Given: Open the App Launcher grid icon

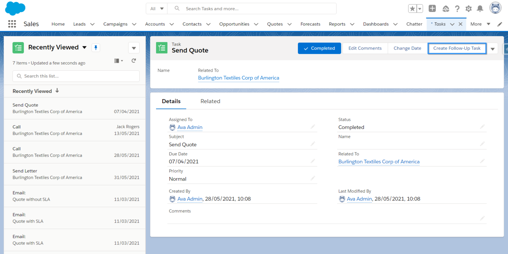Looking at the screenshot, I should pos(12,24).
